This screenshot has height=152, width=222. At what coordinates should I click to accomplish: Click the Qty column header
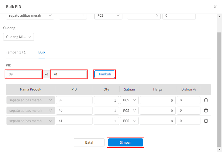[x=106, y=89]
